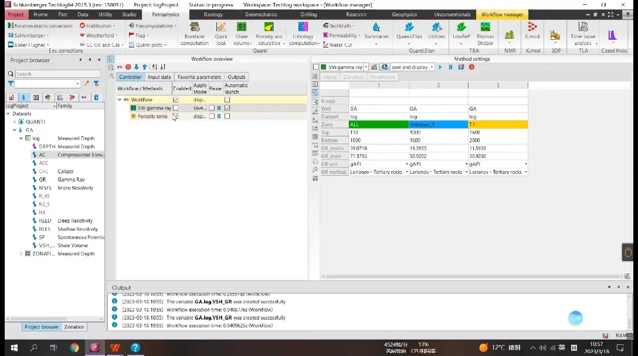
Task: Open the Input data tab
Action: coord(159,77)
